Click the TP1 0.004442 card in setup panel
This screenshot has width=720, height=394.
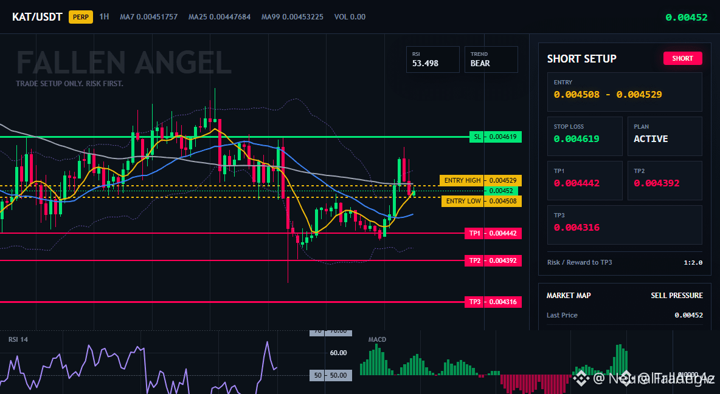tap(584, 180)
